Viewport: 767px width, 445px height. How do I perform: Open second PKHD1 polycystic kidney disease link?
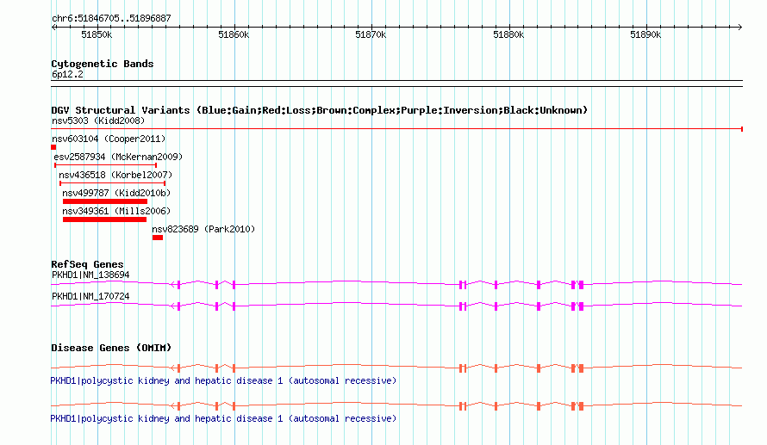(223, 418)
